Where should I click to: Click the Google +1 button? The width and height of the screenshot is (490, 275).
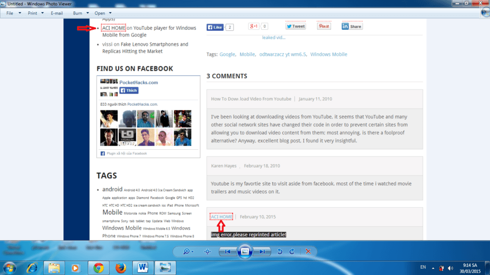pos(253,26)
